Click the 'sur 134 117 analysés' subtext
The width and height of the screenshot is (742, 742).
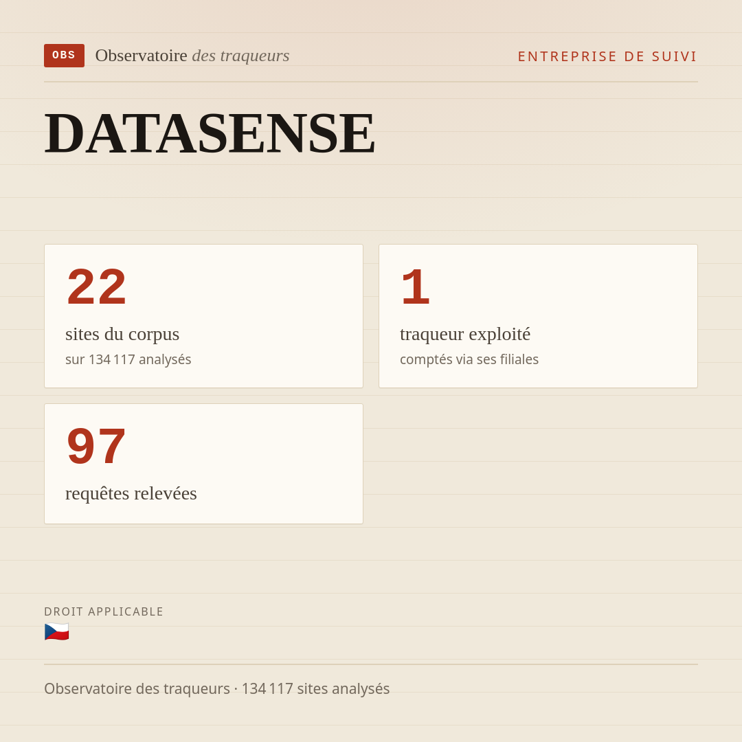click(128, 359)
